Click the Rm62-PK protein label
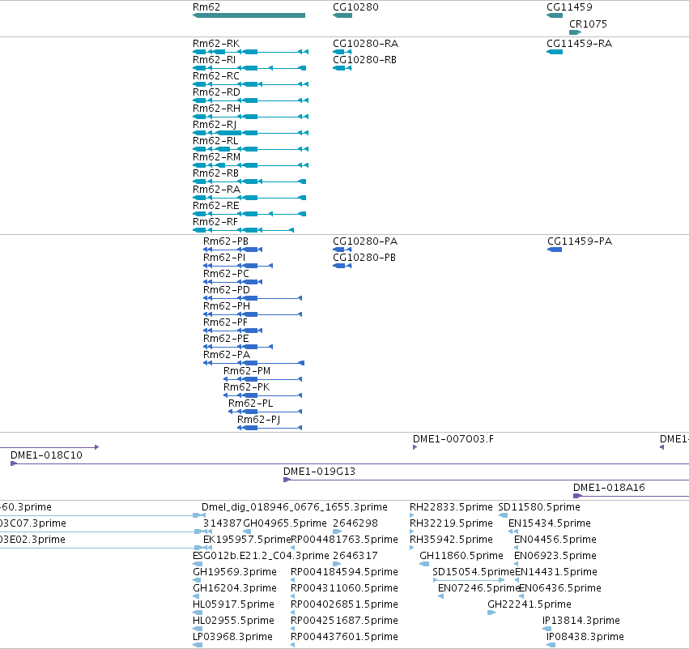 (246, 387)
